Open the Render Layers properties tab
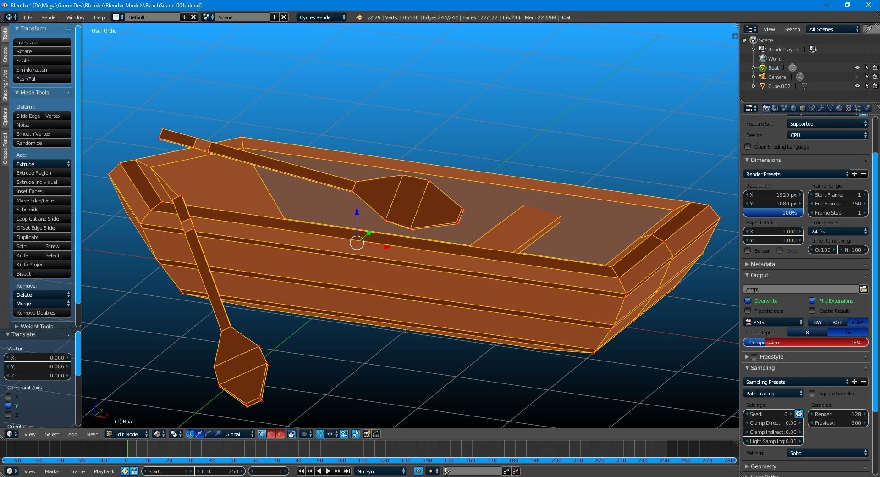Viewport: 880px width, 477px height. pos(775,108)
